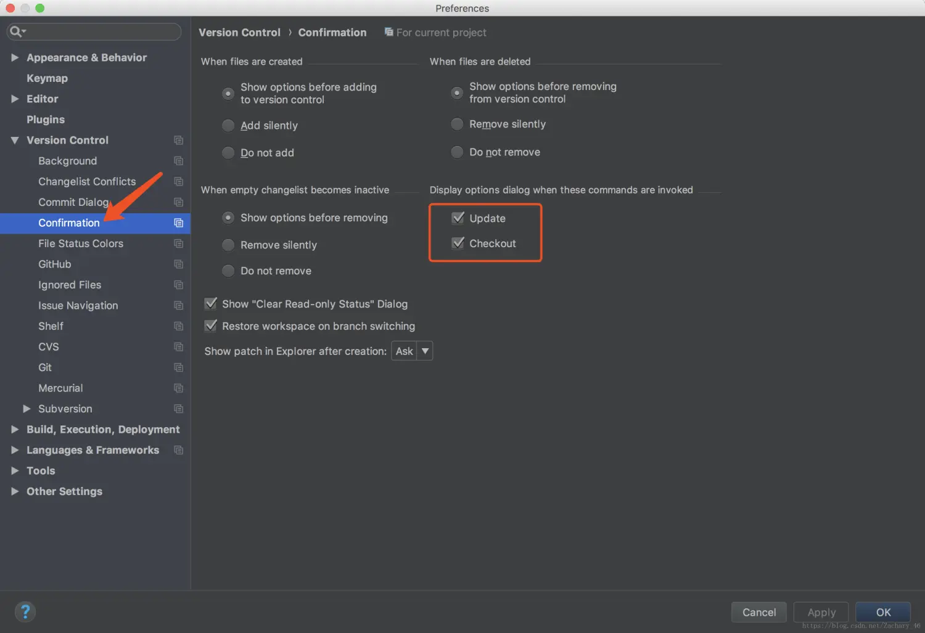Select 'Show options before removing from version control'
The image size is (925, 633).
pos(457,93)
